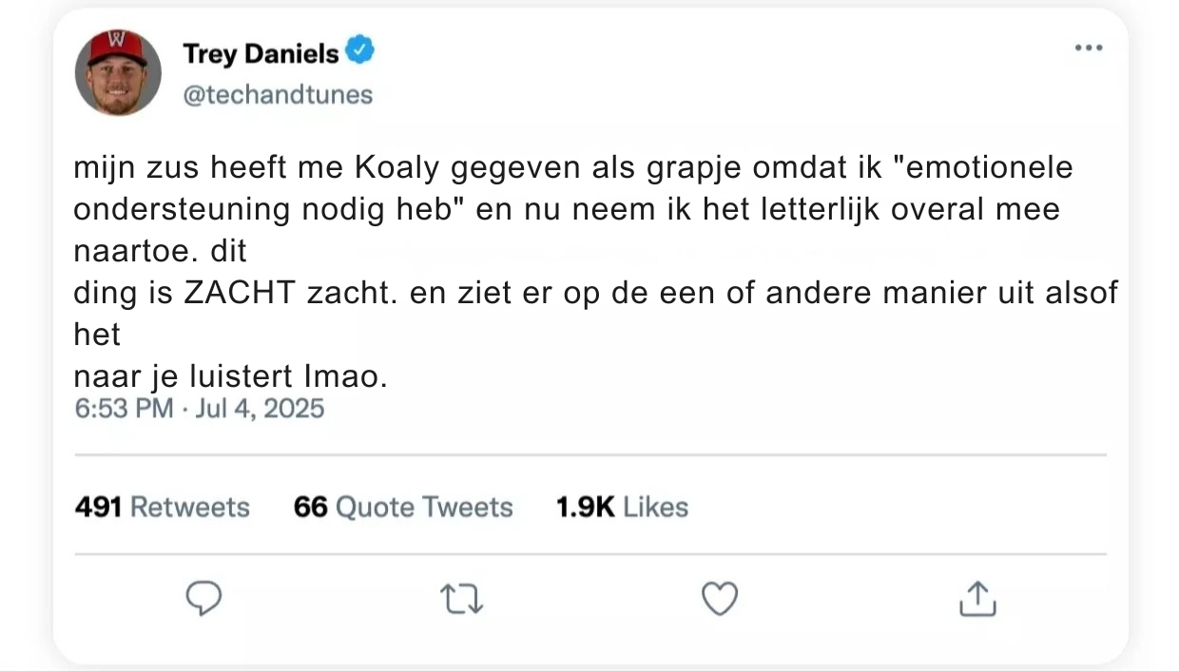The width and height of the screenshot is (1179, 672).
Task: Click the blue verified badge
Action: (359, 51)
